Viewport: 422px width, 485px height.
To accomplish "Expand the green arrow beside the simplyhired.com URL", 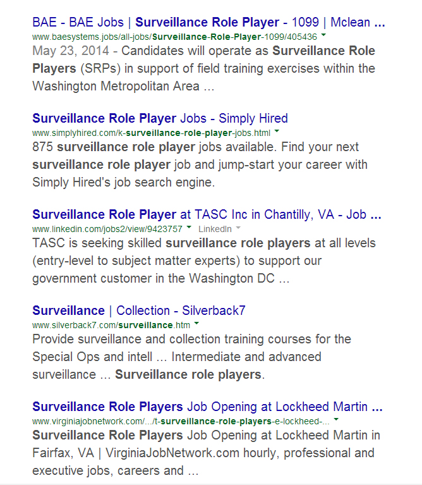I will [x=277, y=132].
